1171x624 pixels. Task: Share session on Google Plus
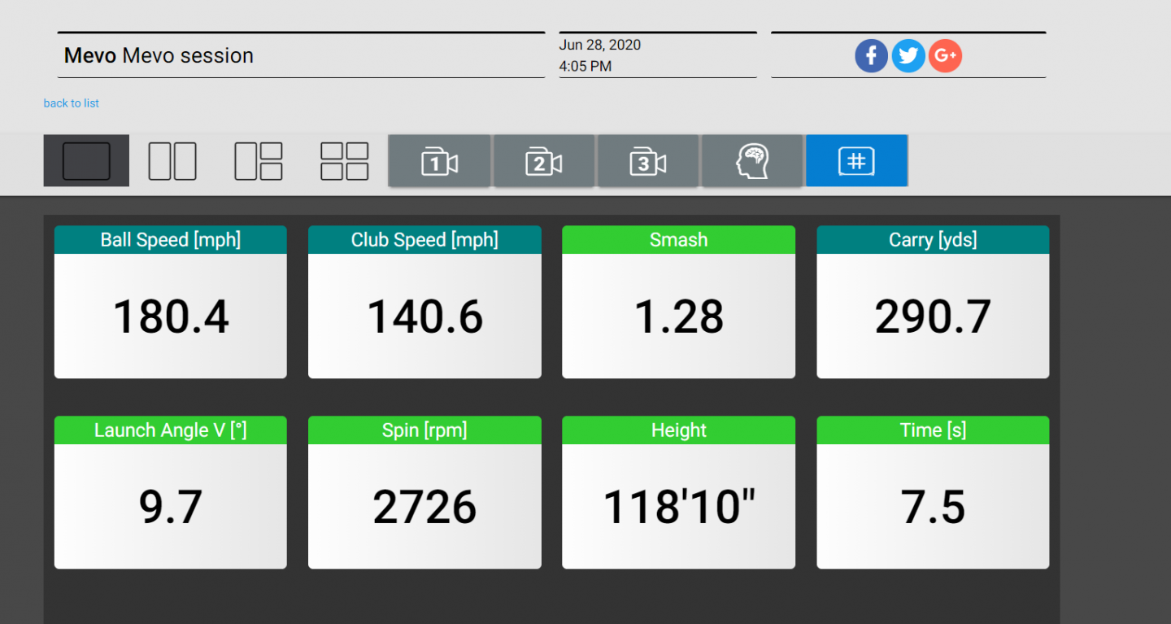(945, 56)
